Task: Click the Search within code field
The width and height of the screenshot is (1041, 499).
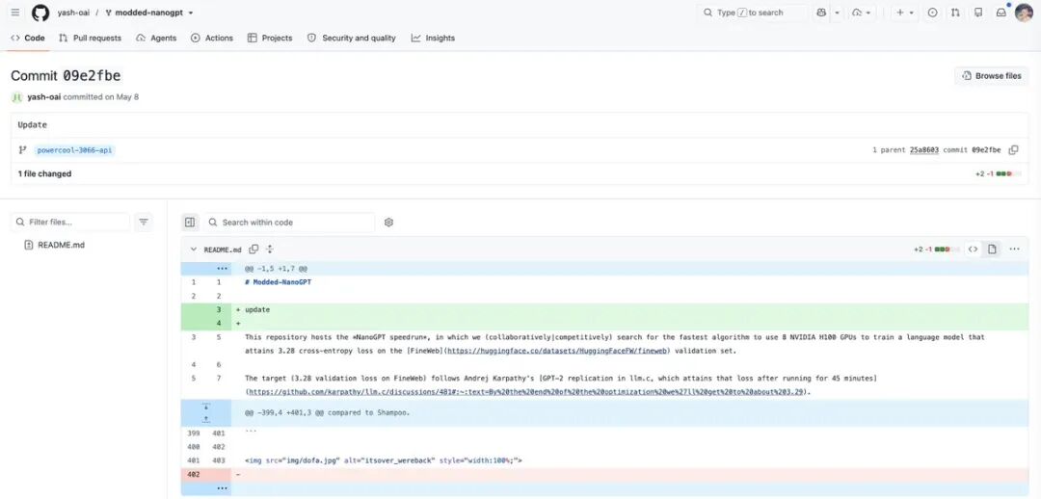Action: pyautogui.click(x=289, y=223)
